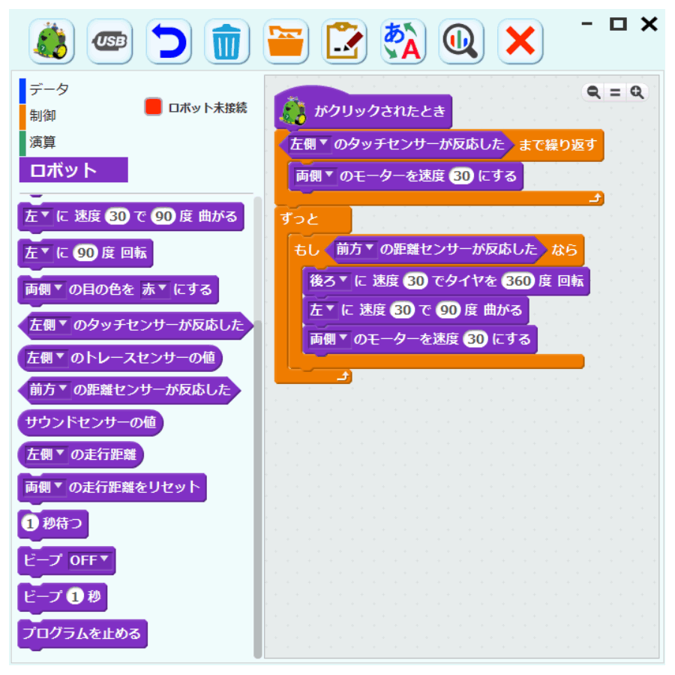Click the 1 value in the ビープ 秒 block

pos(75,597)
